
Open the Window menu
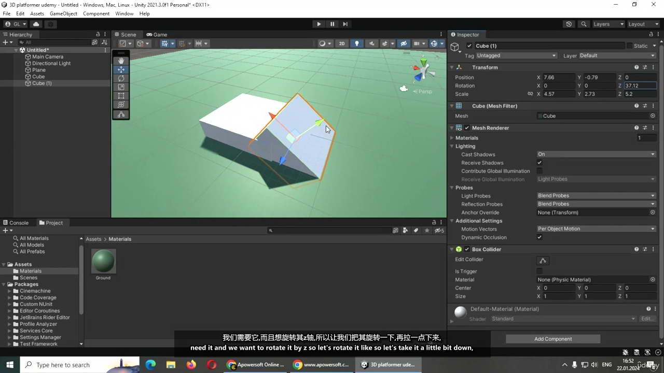point(124,13)
